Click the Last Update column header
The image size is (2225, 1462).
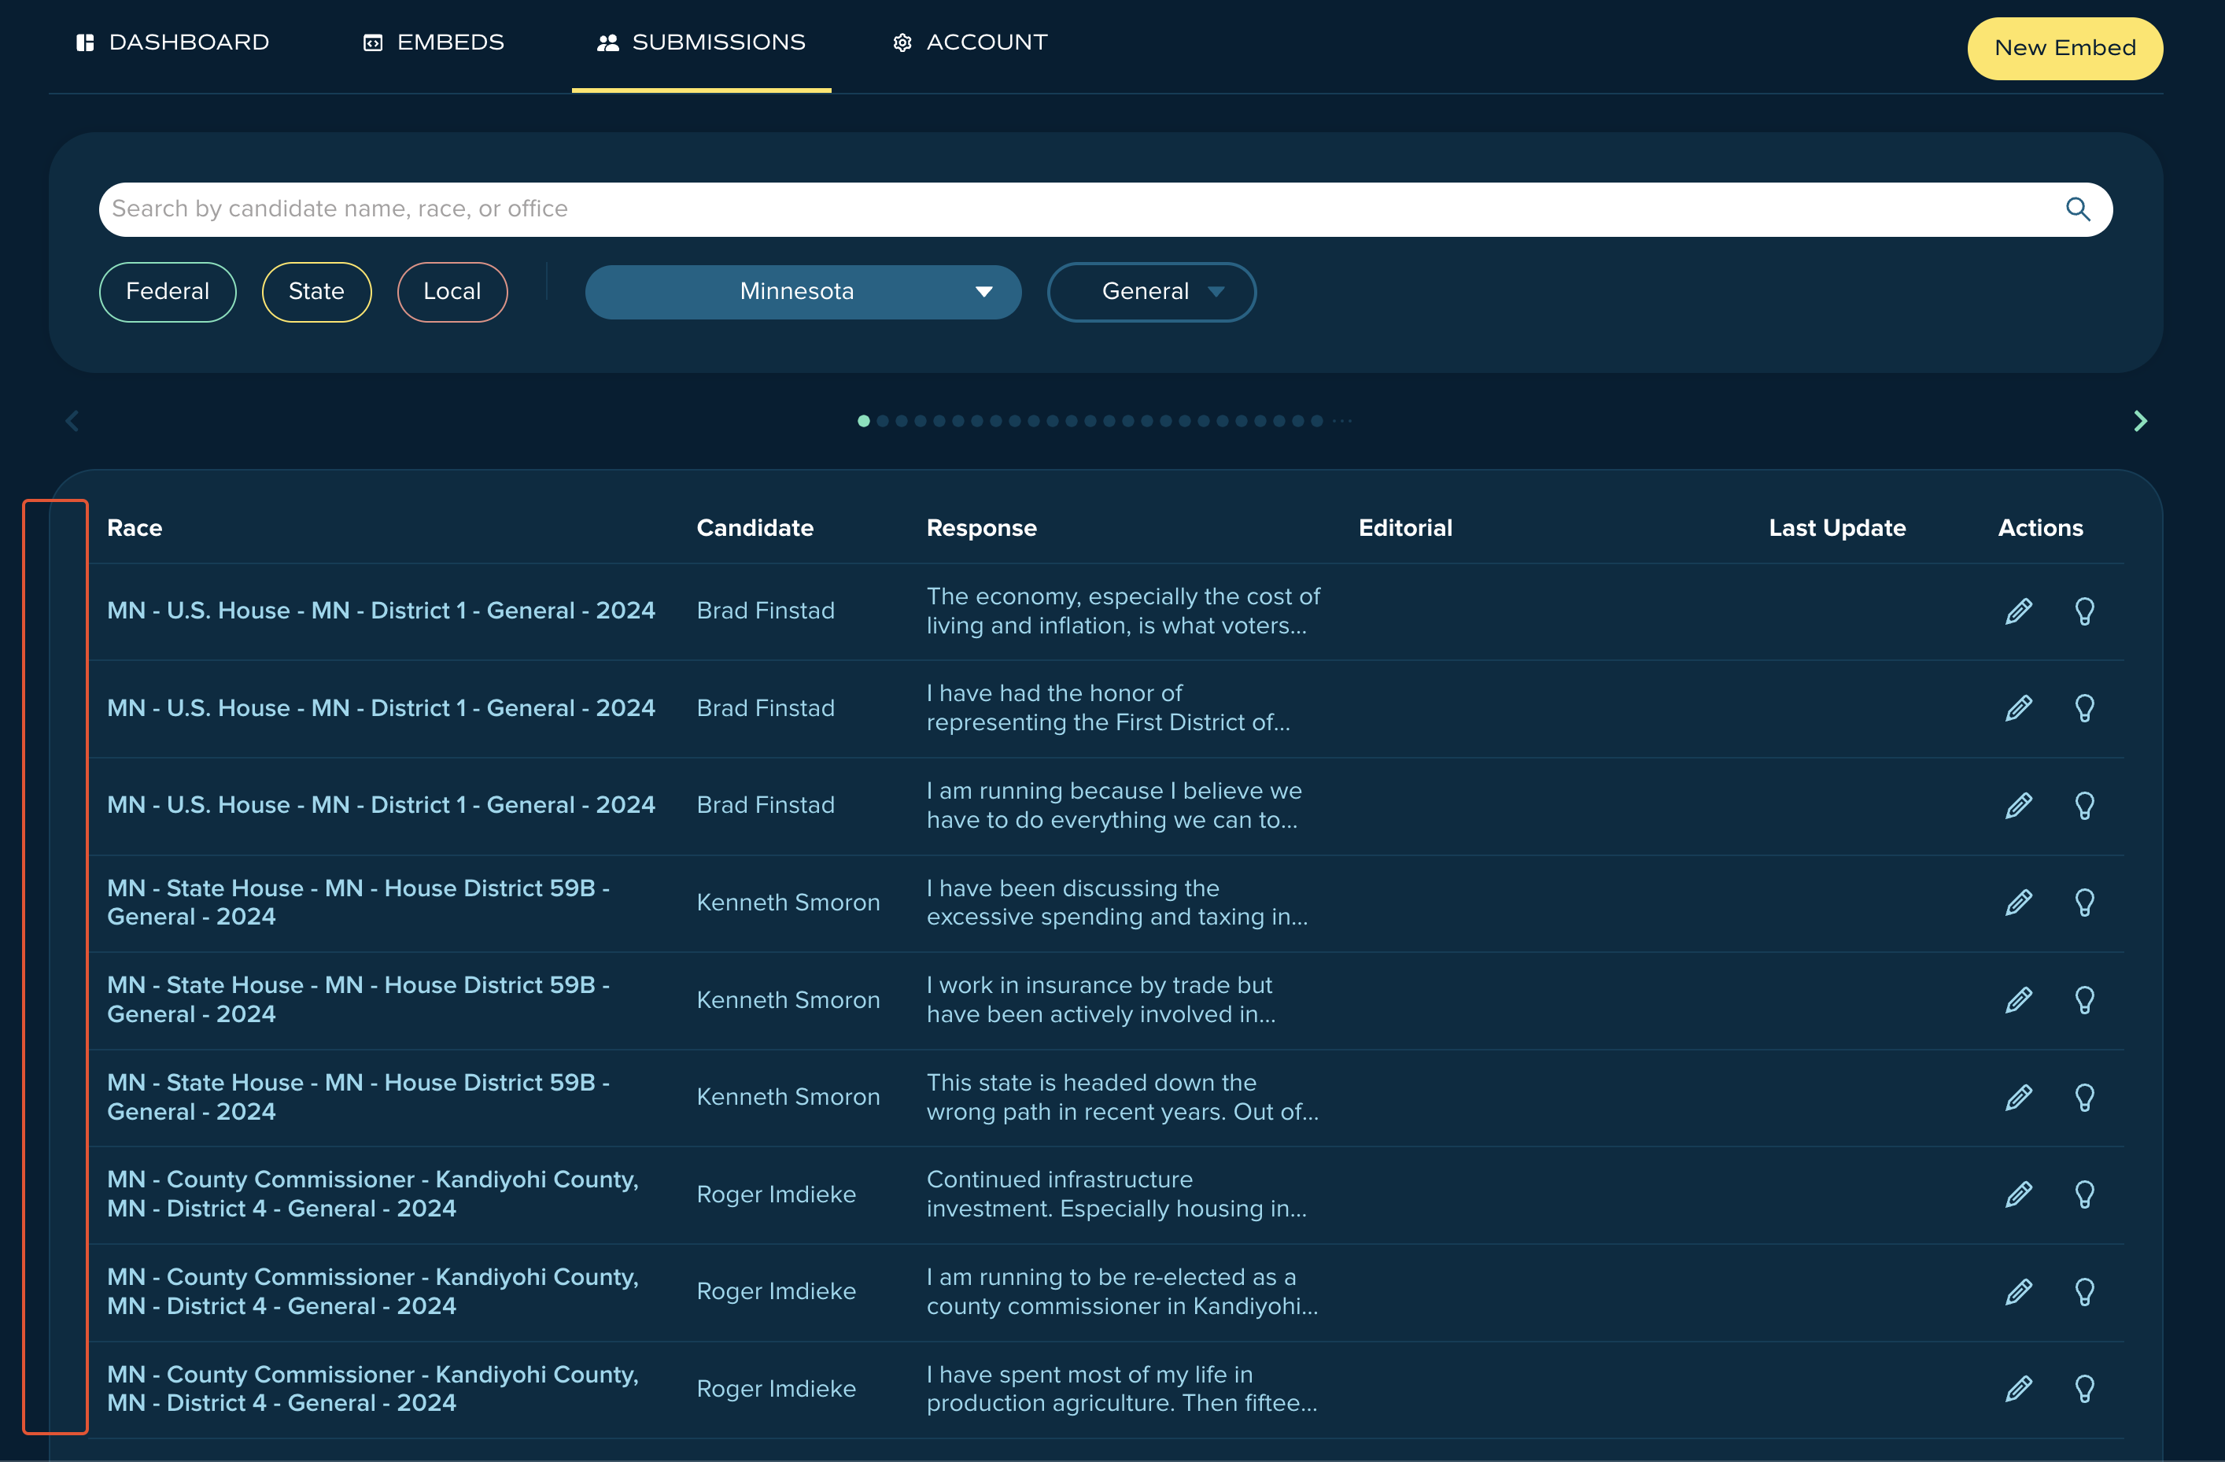[x=1837, y=528]
